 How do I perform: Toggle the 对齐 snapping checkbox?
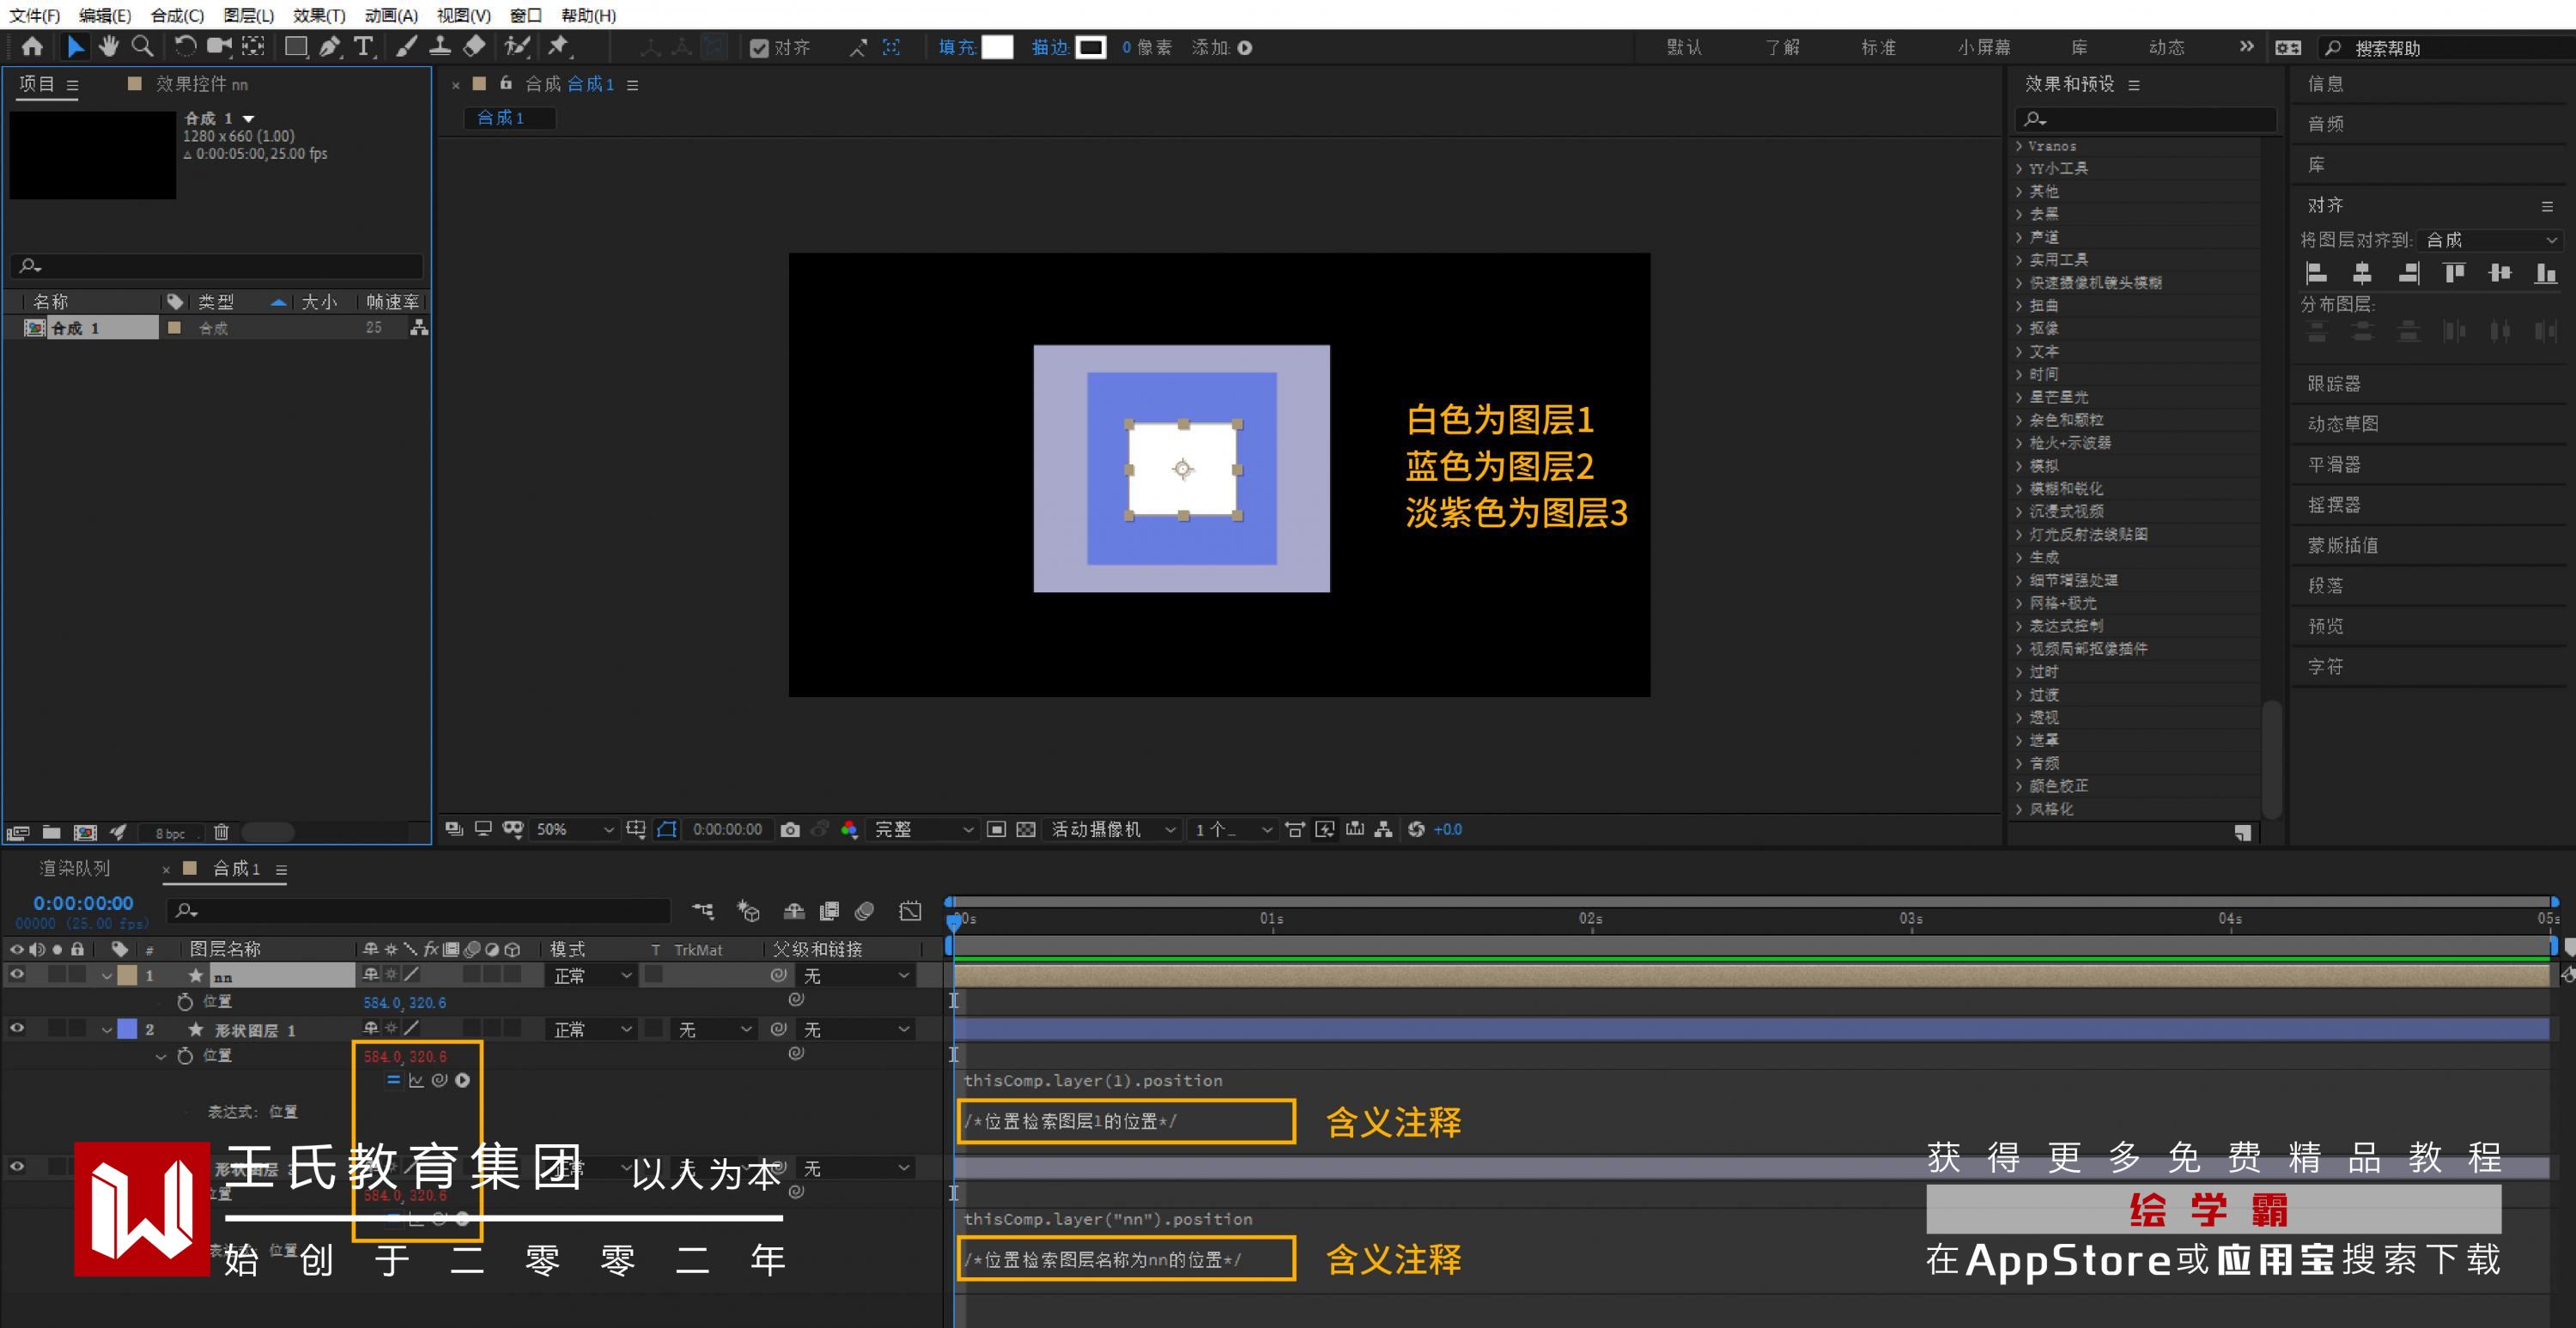(x=759, y=48)
